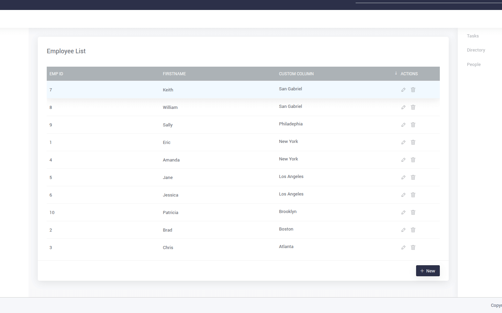Delete Jane's record via trash icon

pos(413,177)
